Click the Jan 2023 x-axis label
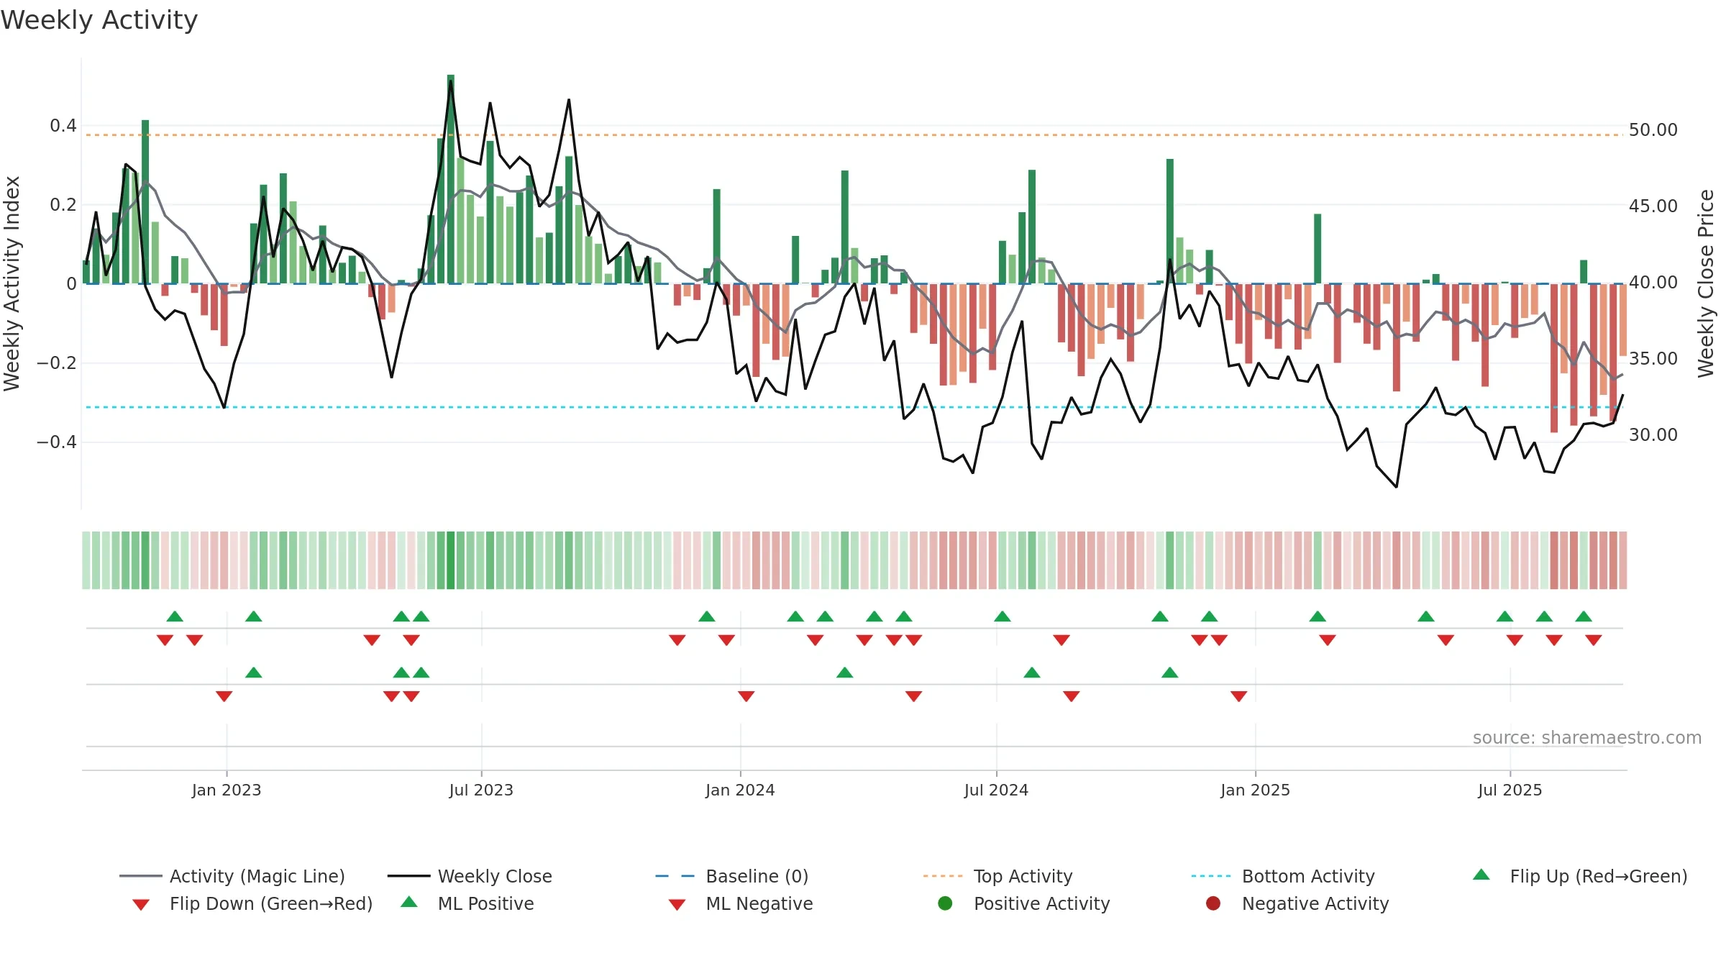 coord(227,790)
